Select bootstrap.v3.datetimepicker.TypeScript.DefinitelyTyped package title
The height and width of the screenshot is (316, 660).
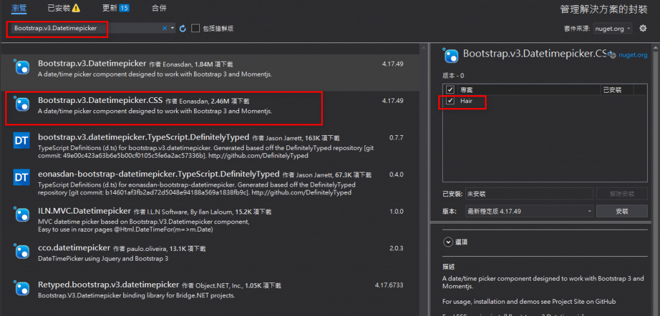click(x=143, y=138)
